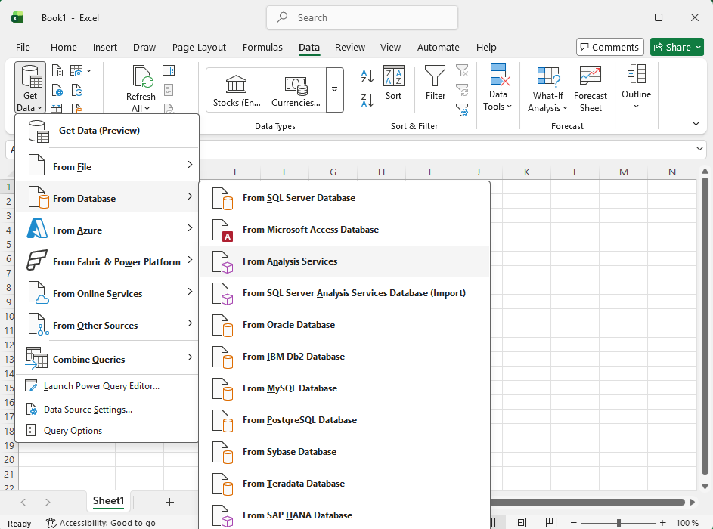Click the Share button
Screen dimensions: 713x529
[x=677, y=47]
